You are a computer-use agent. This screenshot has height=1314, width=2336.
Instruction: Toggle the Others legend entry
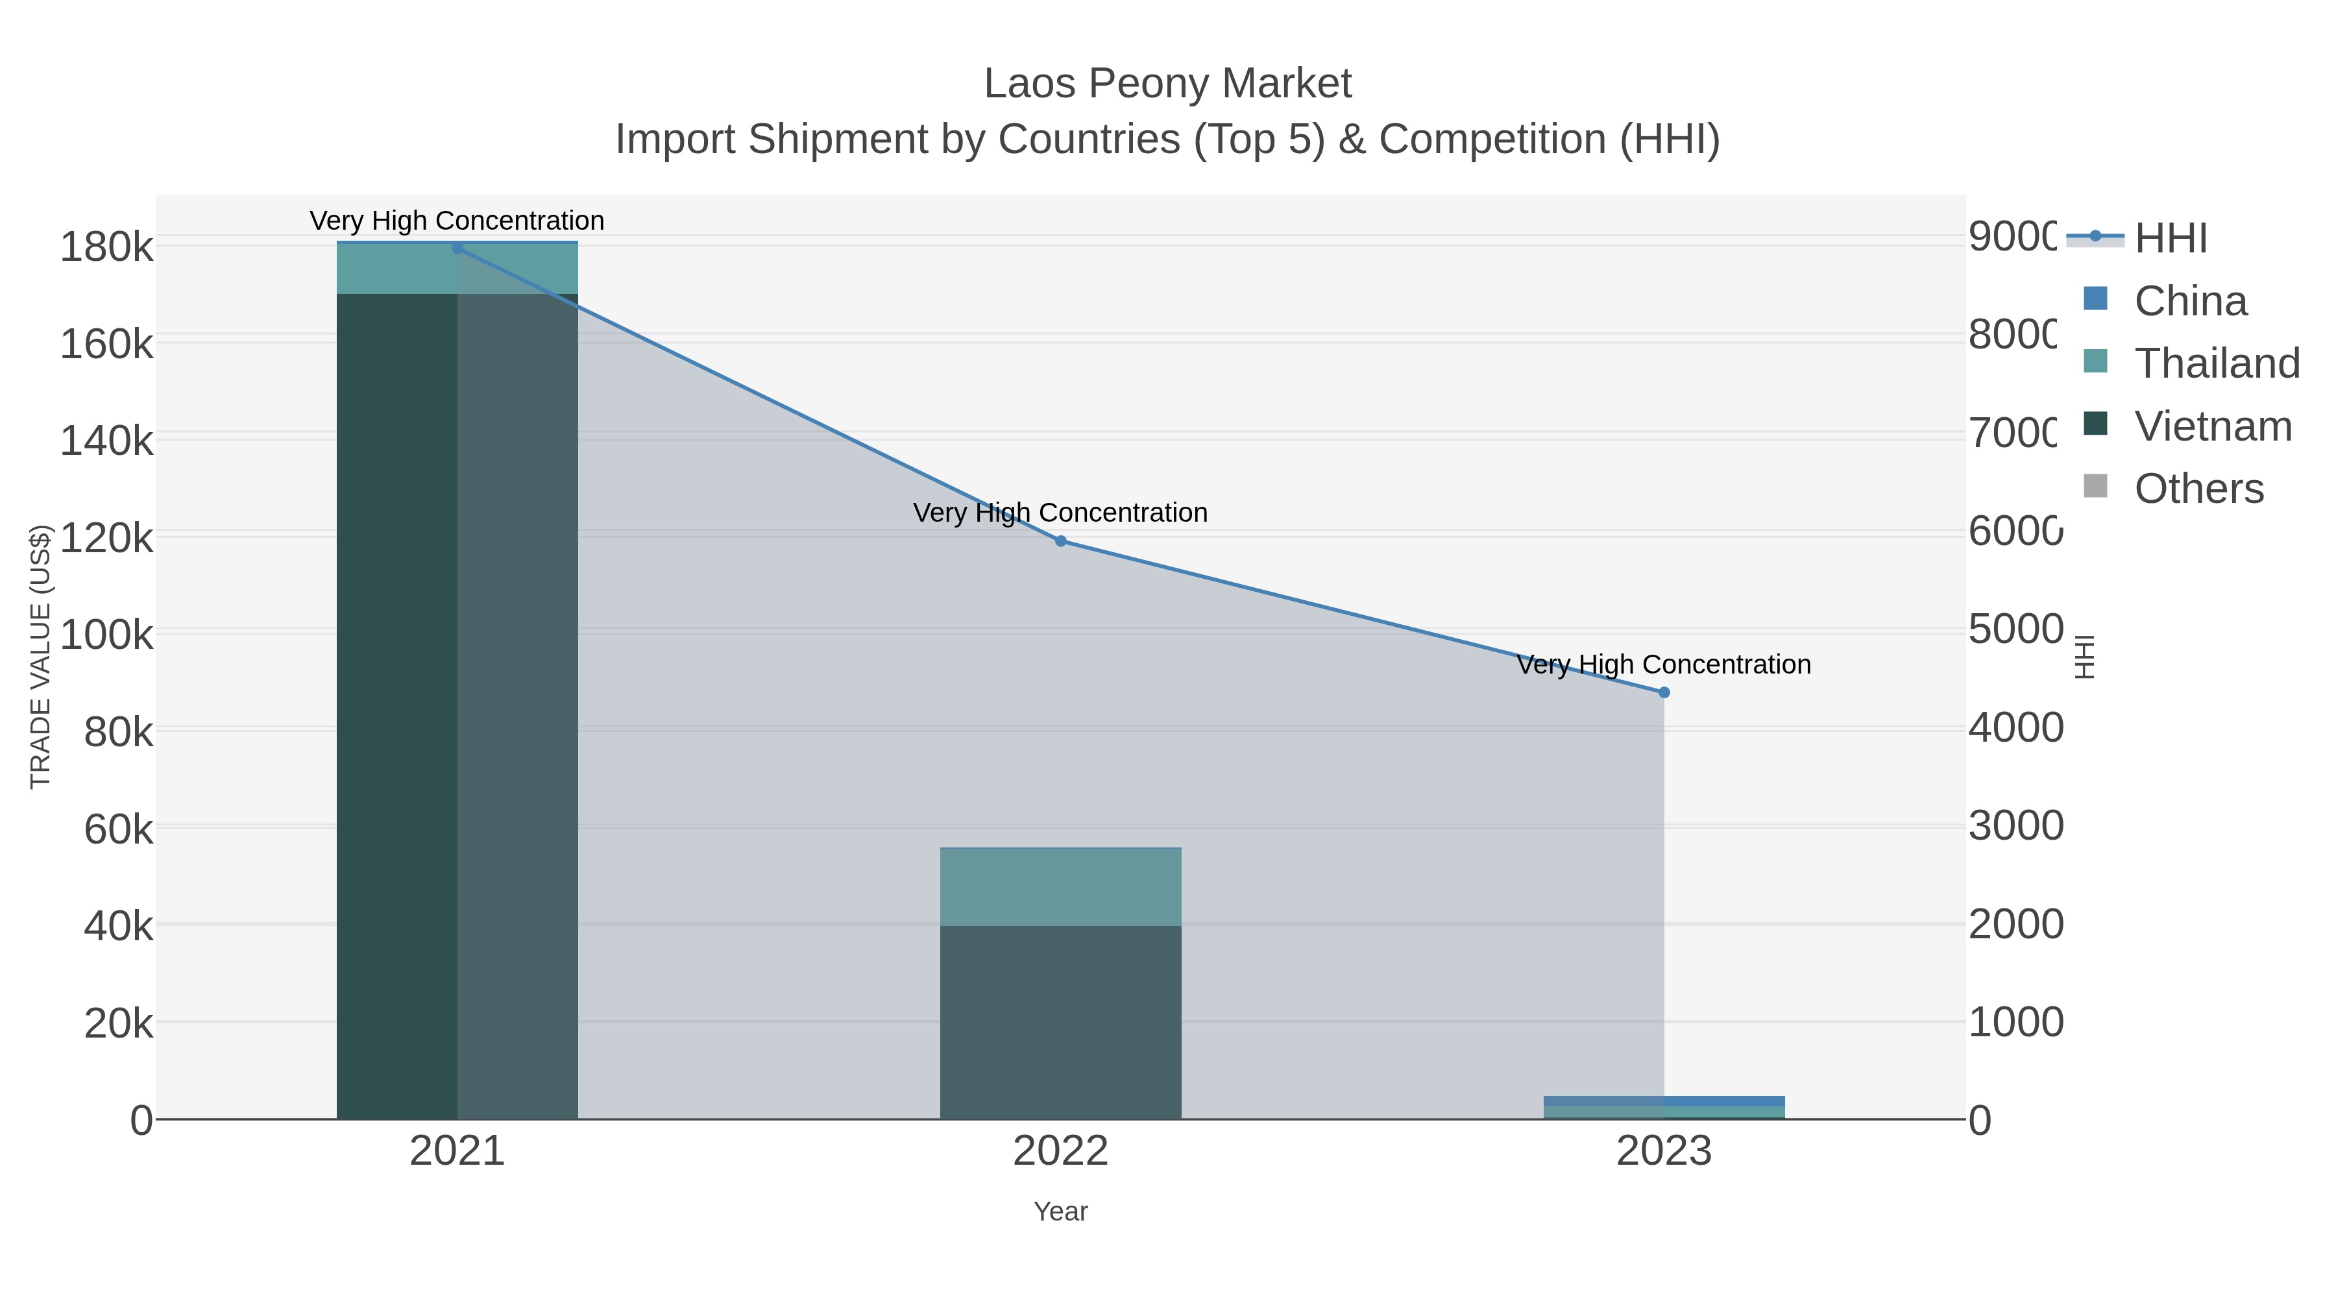pyautogui.click(x=2174, y=489)
